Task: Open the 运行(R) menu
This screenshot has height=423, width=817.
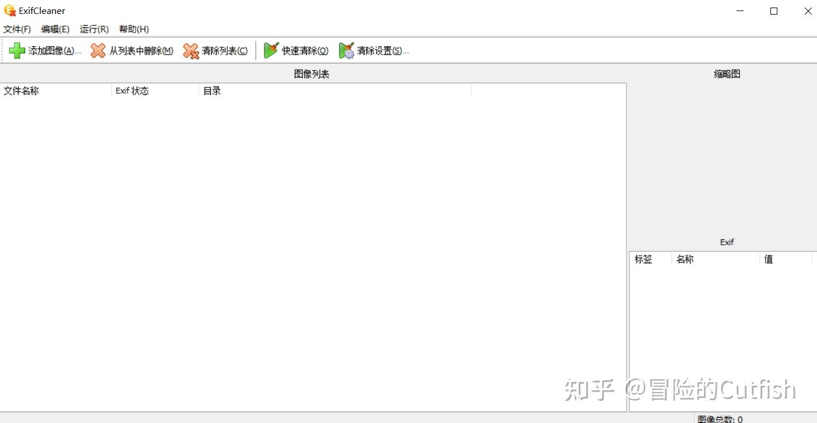Action: (94, 29)
